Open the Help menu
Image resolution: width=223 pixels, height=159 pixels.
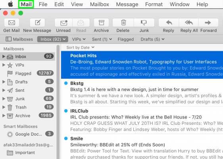pyautogui.click(x=202, y=4)
